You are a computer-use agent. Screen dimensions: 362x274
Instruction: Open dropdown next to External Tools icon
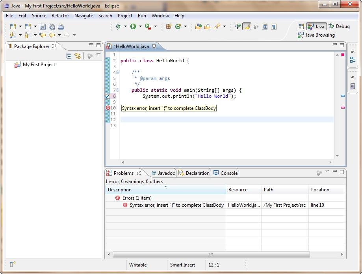[155, 26]
